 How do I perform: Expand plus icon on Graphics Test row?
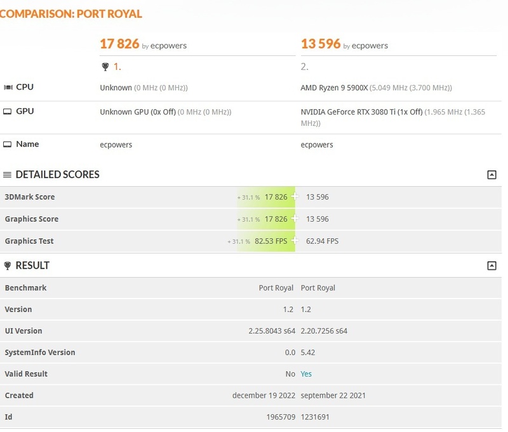pyautogui.click(x=295, y=241)
